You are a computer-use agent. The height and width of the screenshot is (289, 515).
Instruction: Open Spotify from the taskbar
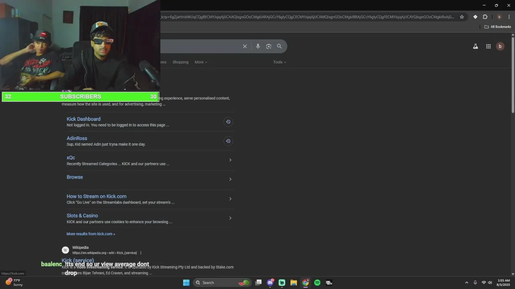[317, 283]
